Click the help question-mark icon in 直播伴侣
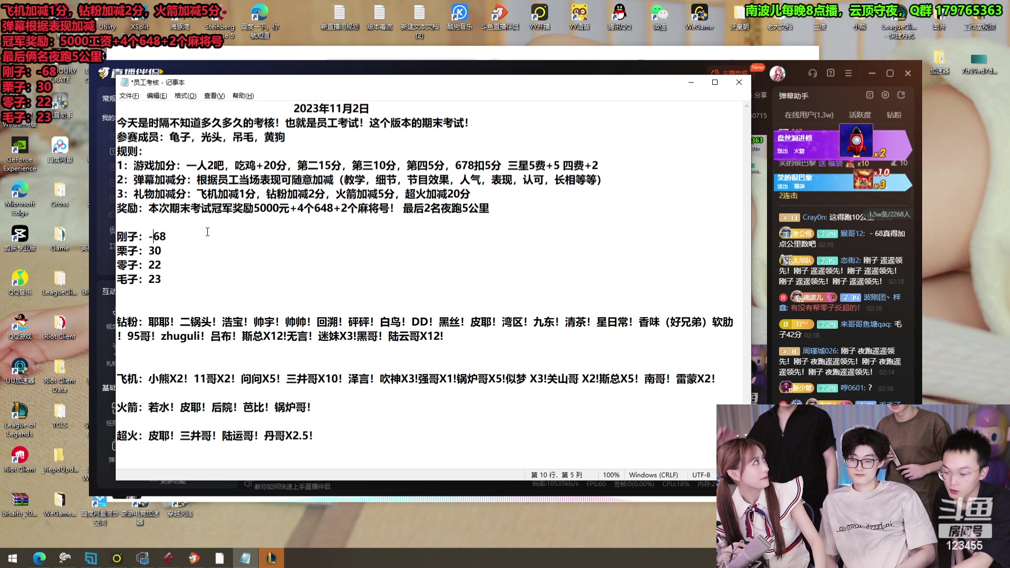1010x568 pixels. pyautogui.click(x=831, y=73)
